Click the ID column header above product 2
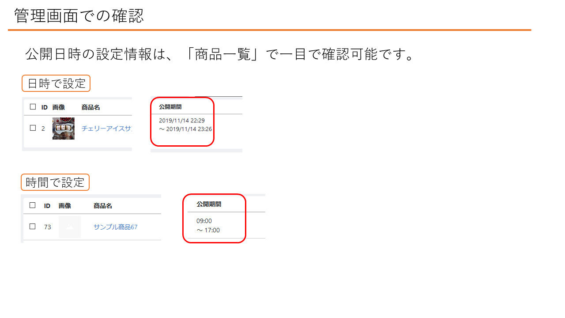The image size is (565, 318). [x=44, y=107]
